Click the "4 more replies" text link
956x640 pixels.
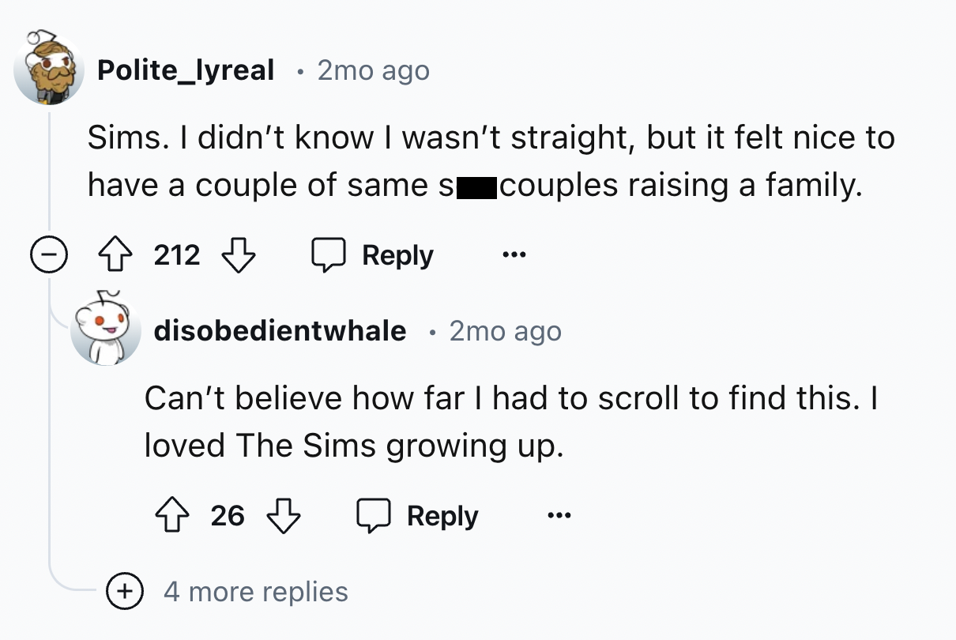[255, 591]
